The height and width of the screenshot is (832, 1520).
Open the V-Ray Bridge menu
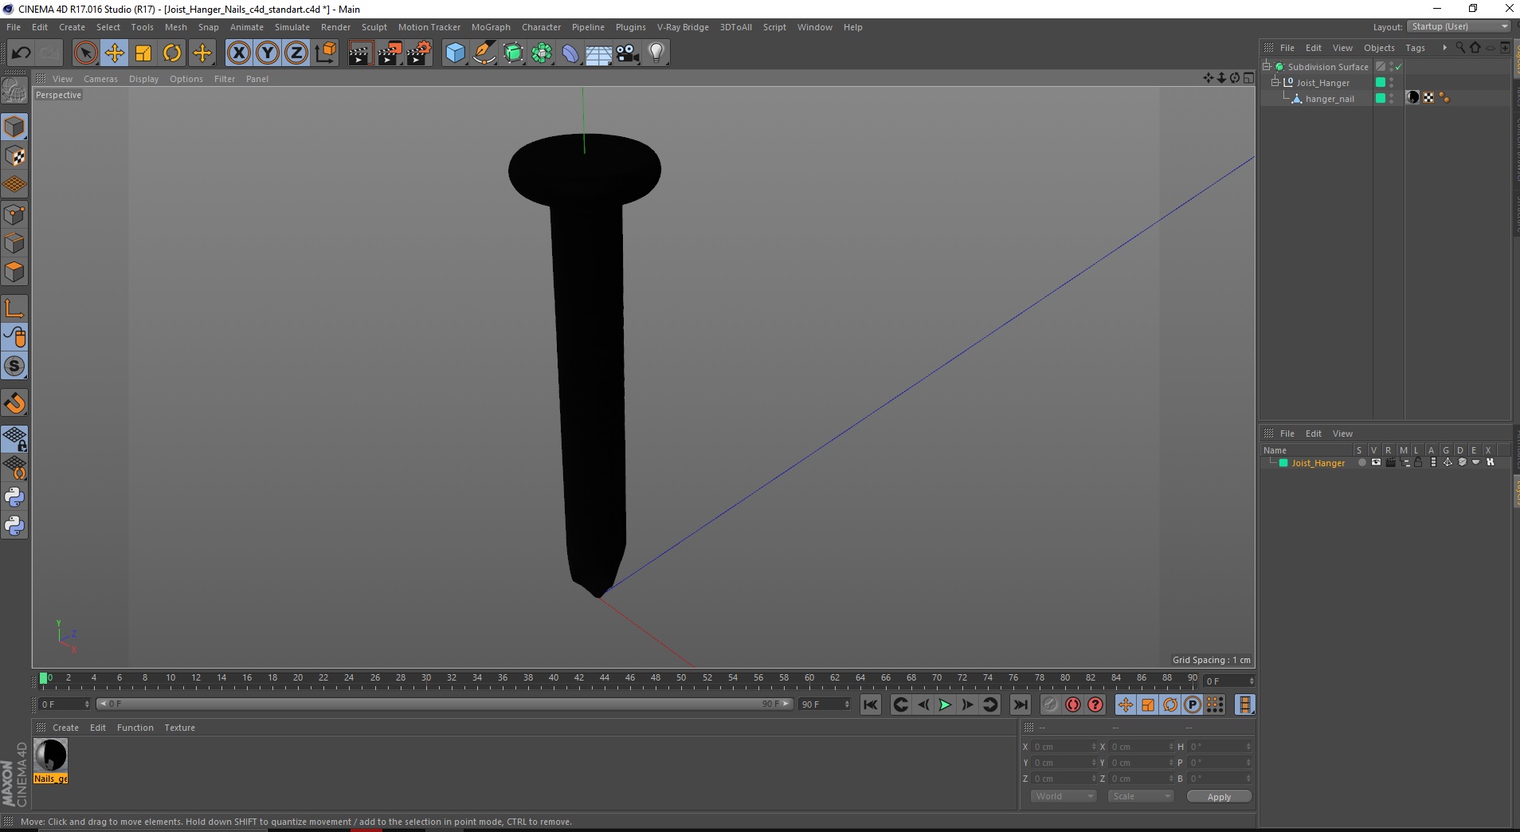[x=683, y=27]
